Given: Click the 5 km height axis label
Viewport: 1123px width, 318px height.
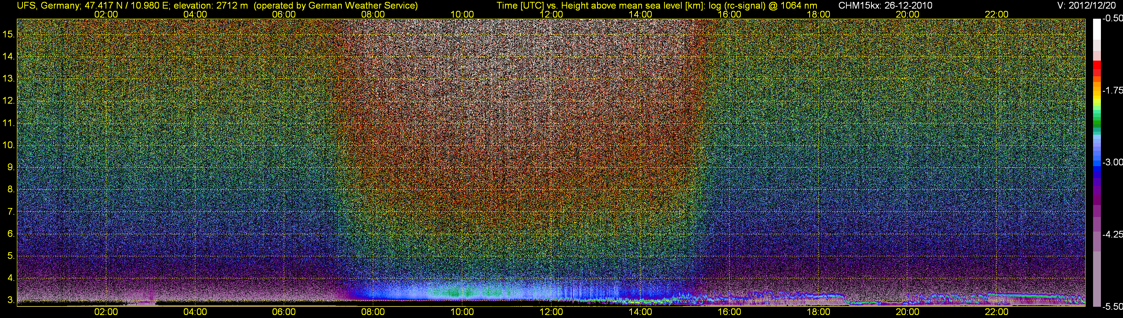Looking at the screenshot, I should tap(11, 256).
